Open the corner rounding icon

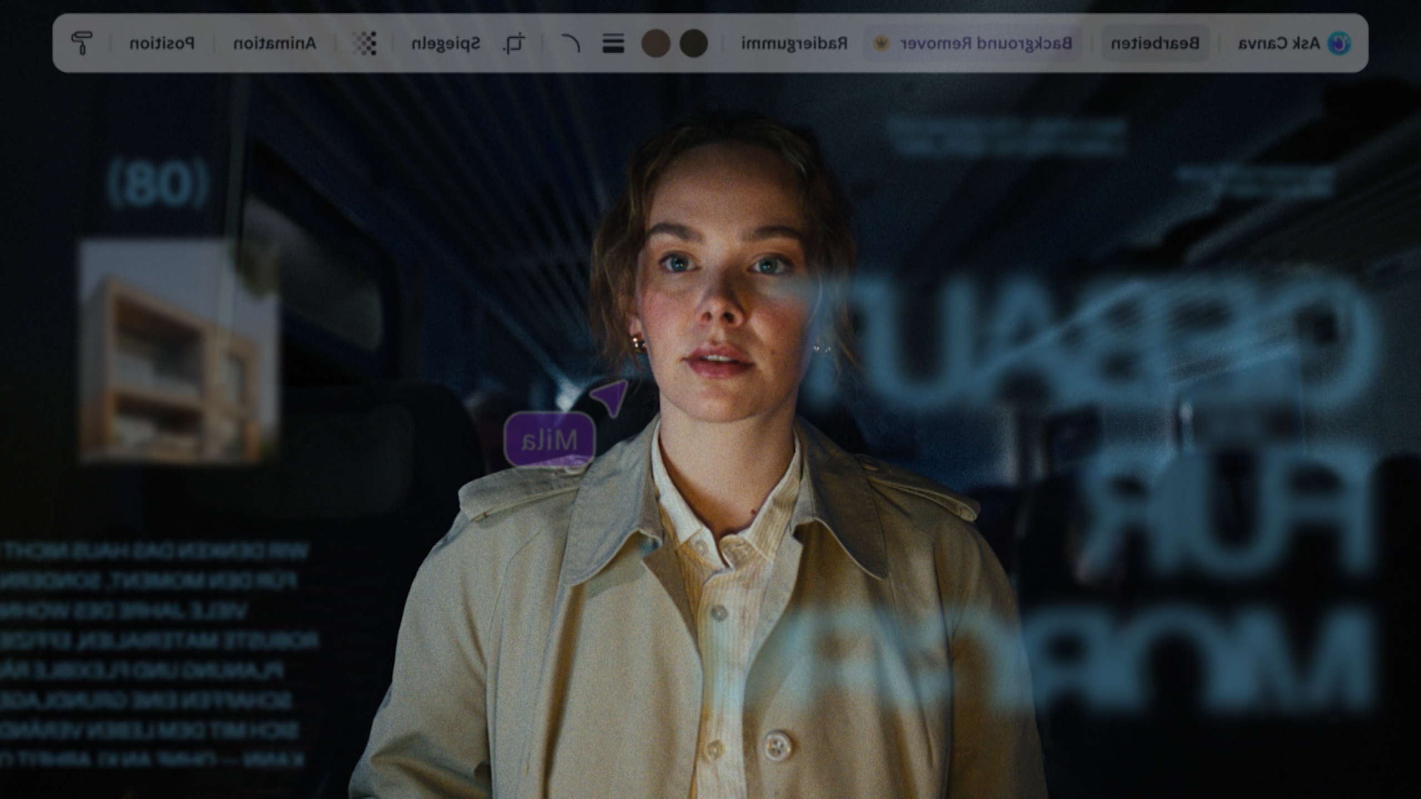[571, 43]
